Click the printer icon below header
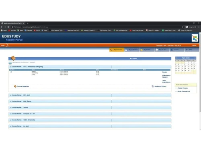This screenshot has height=151, width=201. click(10, 63)
